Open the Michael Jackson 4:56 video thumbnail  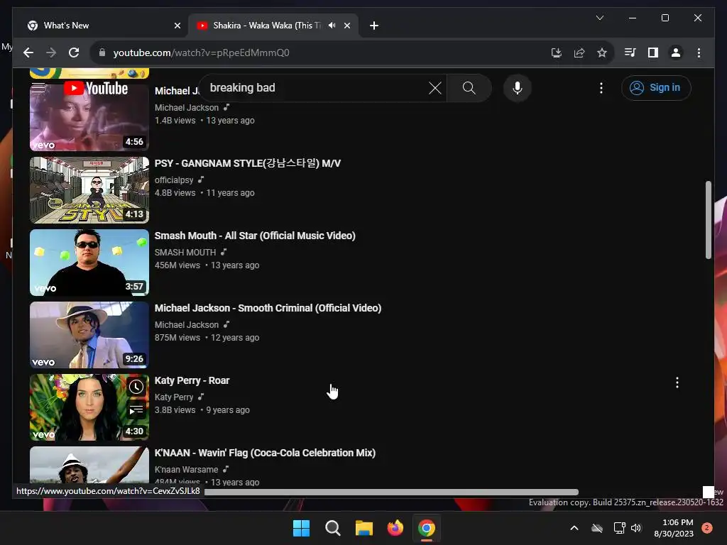tap(89, 117)
